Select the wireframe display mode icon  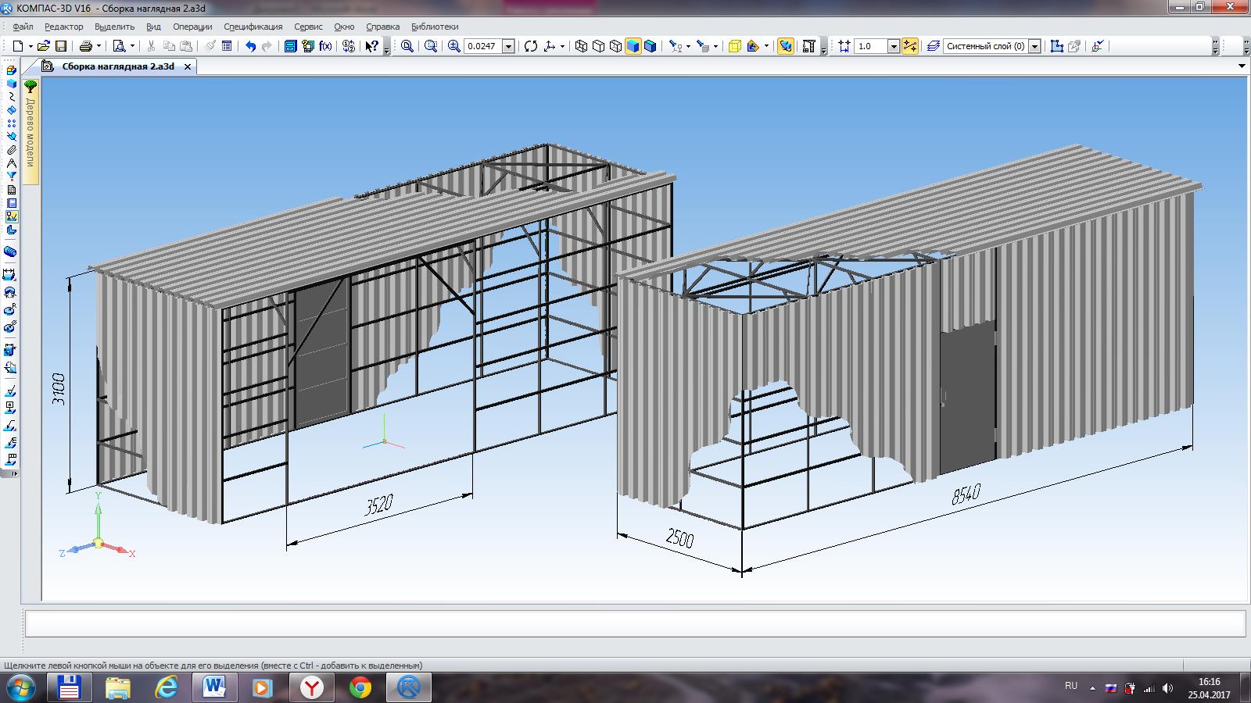click(582, 46)
